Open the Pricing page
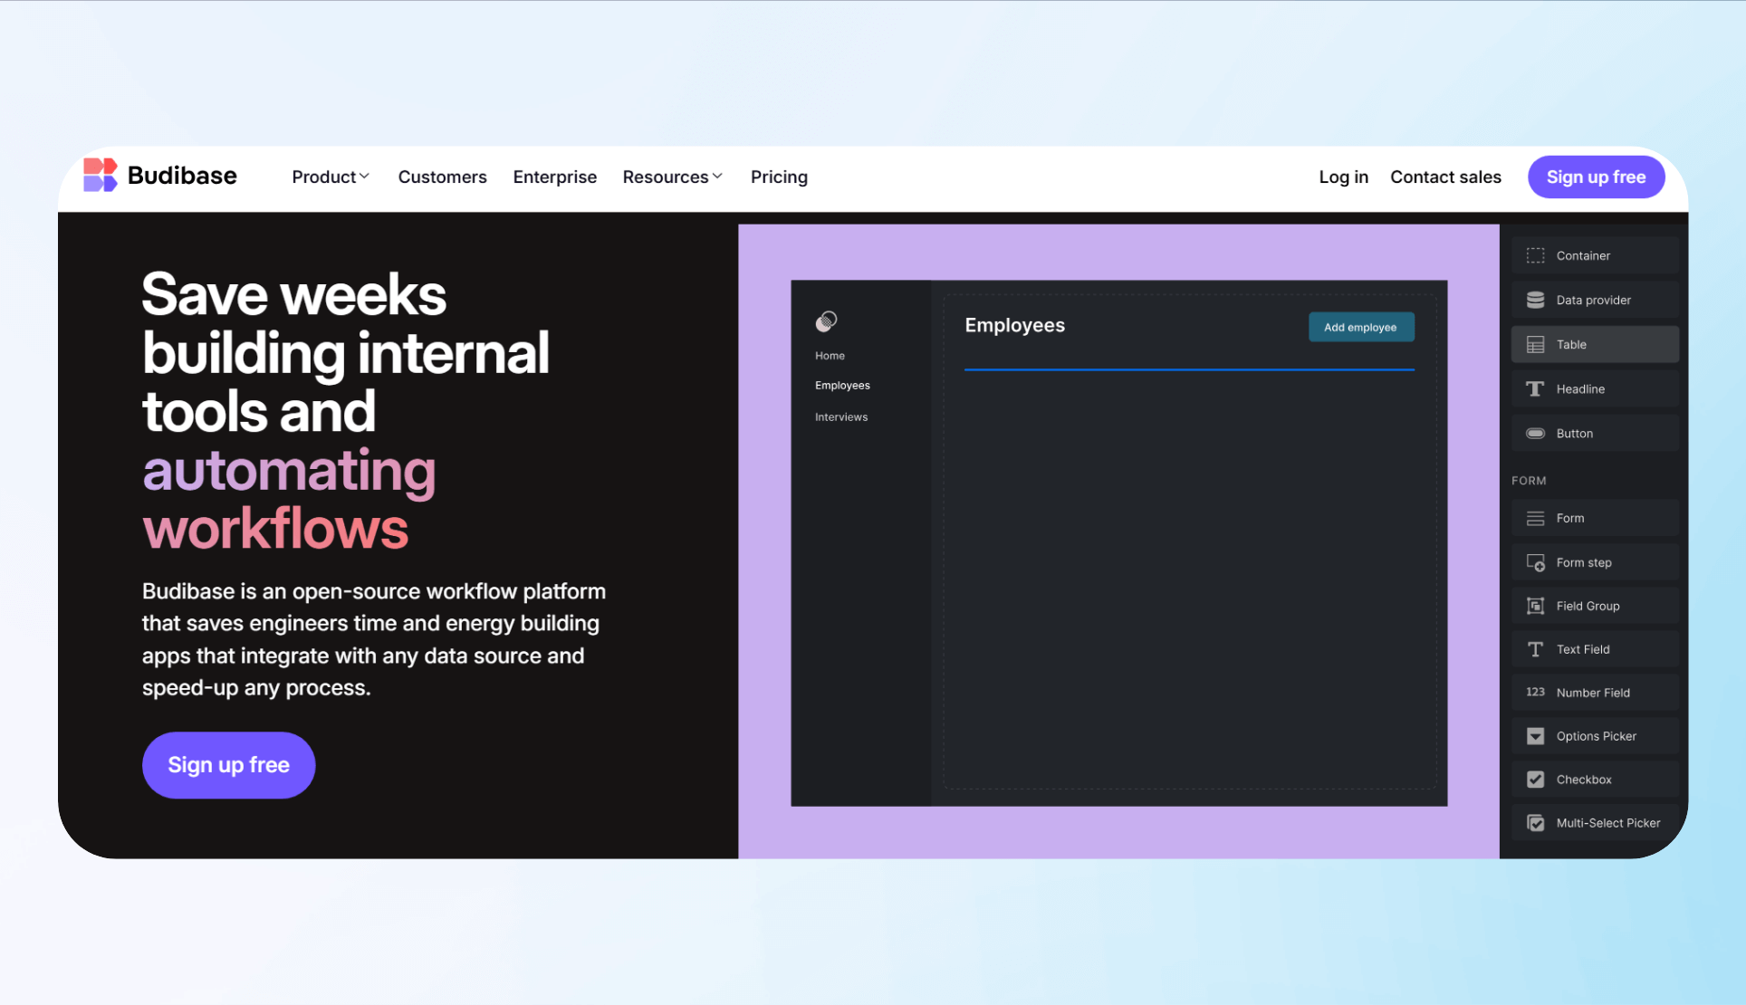This screenshot has height=1005, width=1746. [x=779, y=177]
